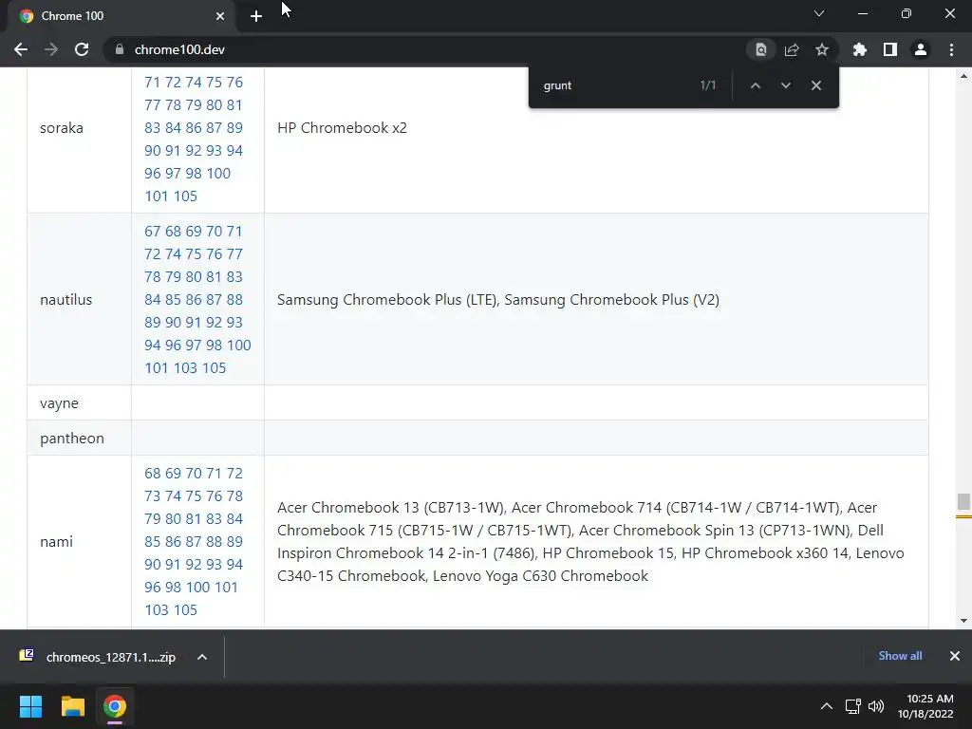Click the scroll up arrow

click(963, 76)
